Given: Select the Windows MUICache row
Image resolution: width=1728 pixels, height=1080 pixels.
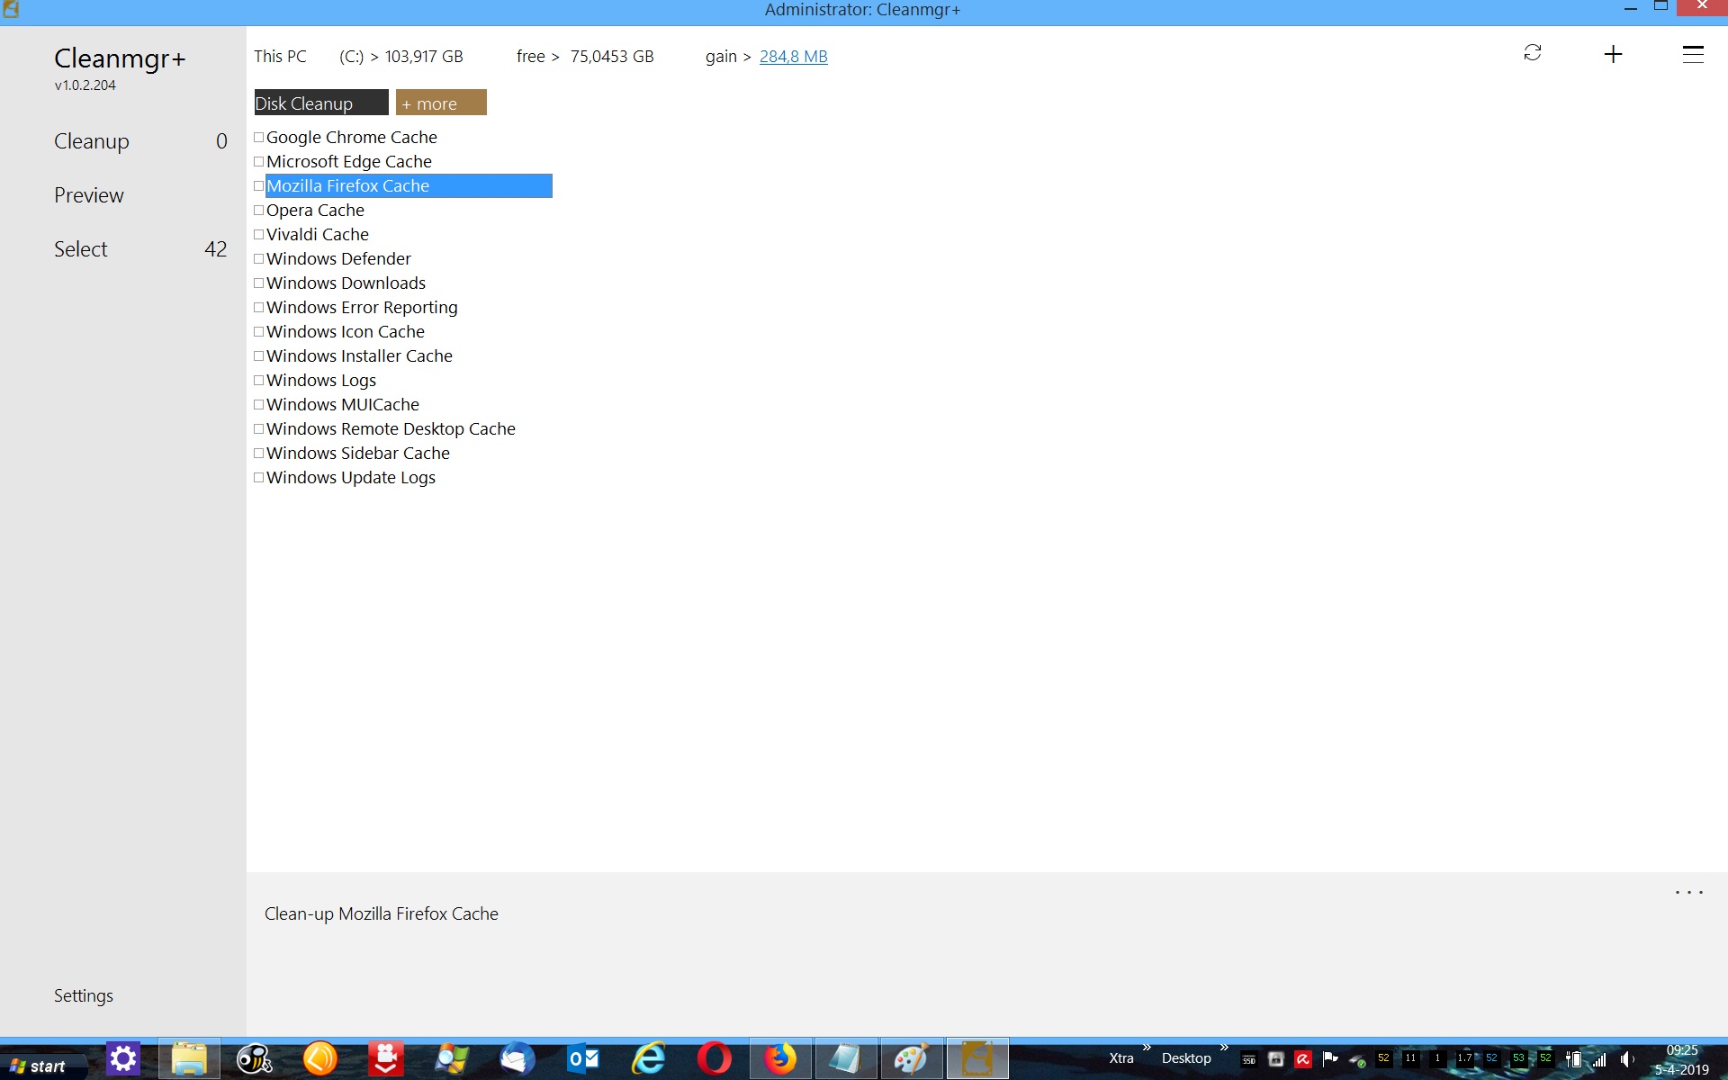Looking at the screenshot, I should click(x=343, y=405).
